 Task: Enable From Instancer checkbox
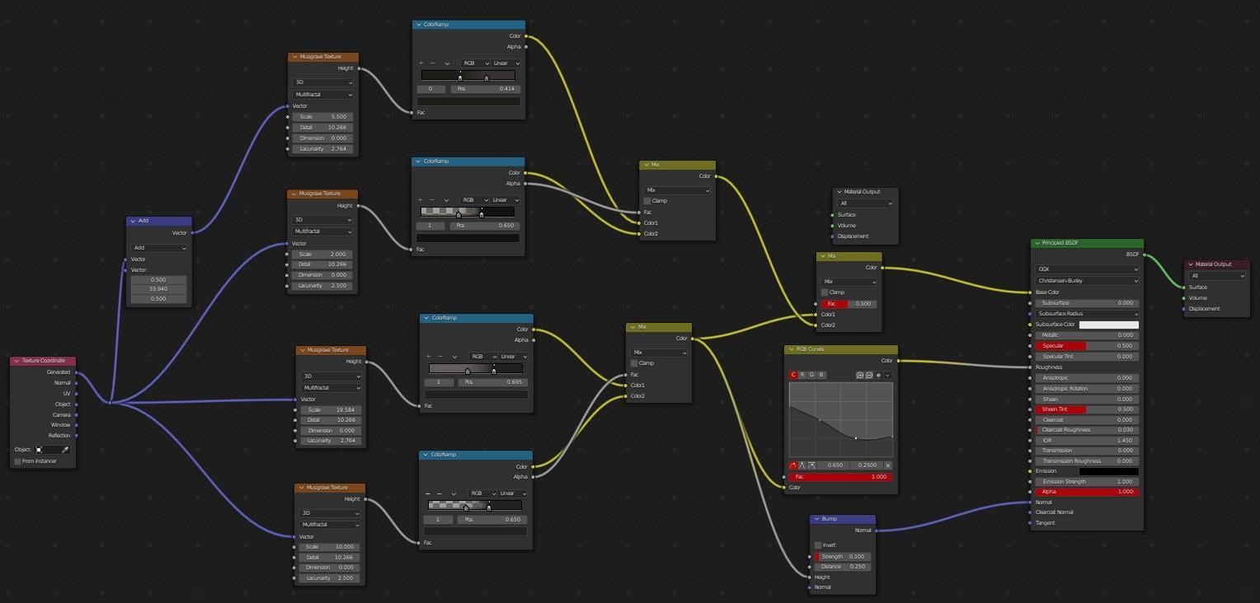pos(17,461)
